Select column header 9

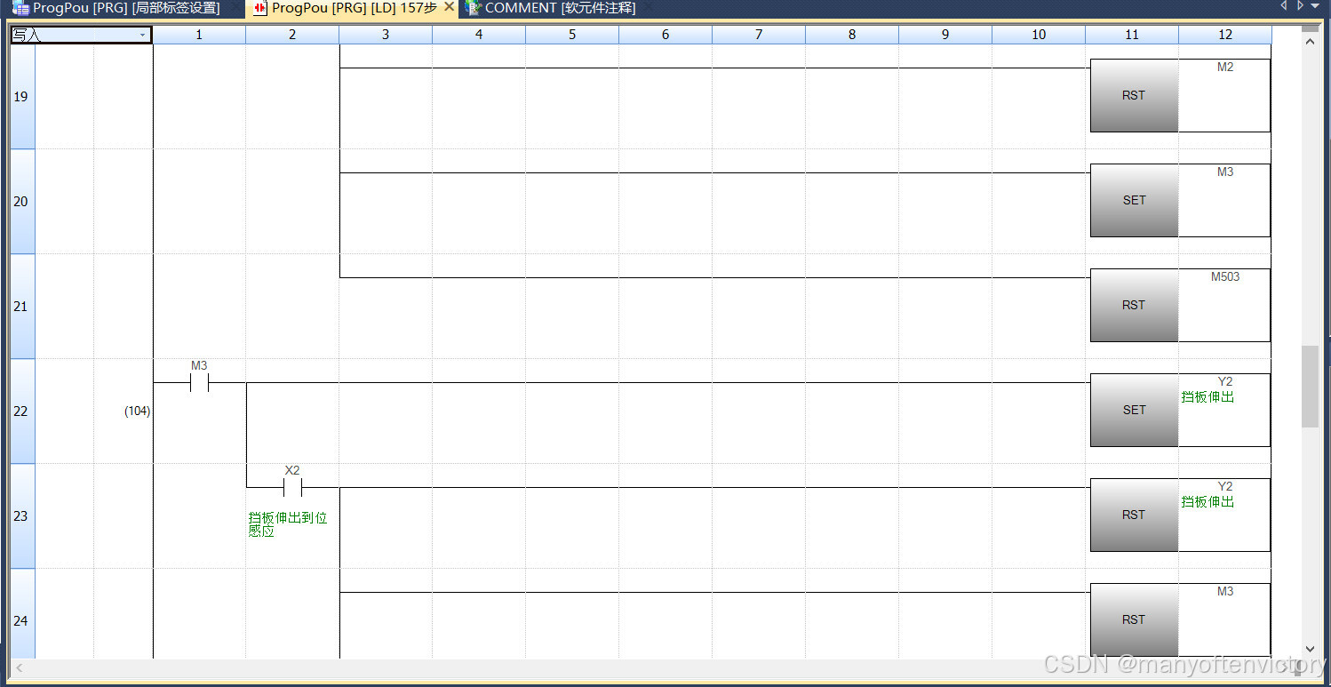point(945,35)
